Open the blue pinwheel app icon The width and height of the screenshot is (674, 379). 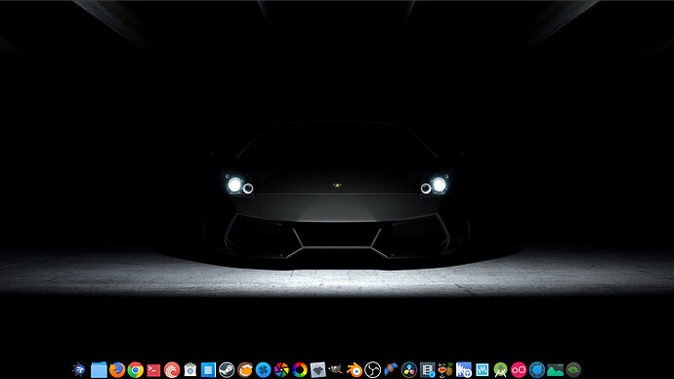263,369
